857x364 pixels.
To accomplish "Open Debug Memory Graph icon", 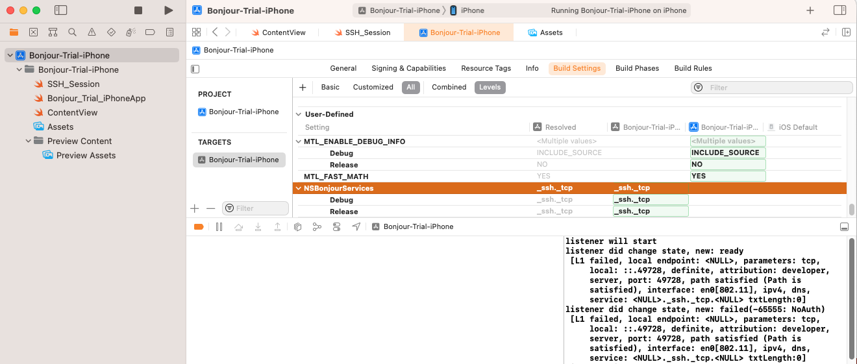I will [317, 226].
